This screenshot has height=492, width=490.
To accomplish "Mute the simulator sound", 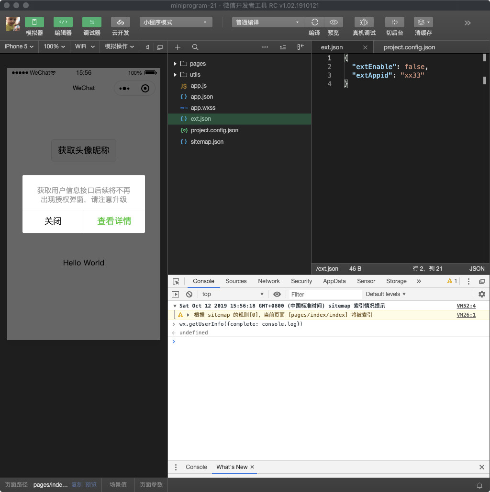I will tap(147, 47).
